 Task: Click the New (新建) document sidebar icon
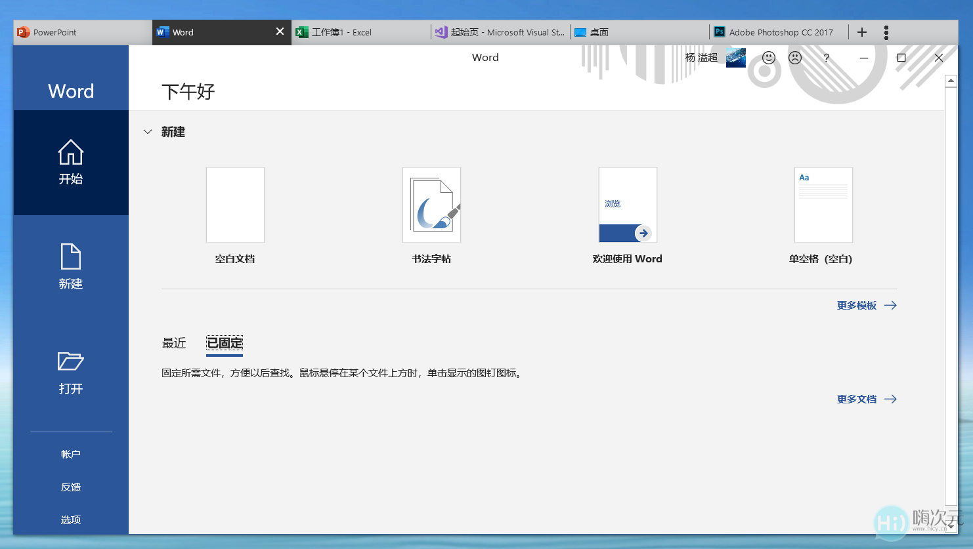pos(70,265)
